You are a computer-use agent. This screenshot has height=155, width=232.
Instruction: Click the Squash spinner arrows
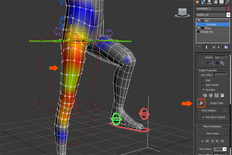pyautogui.click(x=227, y=57)
